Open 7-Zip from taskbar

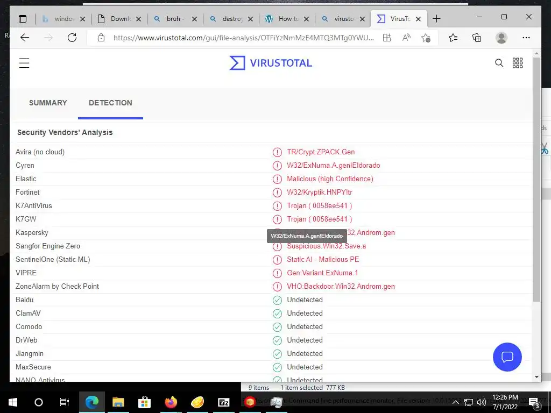pyautogui.click(x=223, y=402)
